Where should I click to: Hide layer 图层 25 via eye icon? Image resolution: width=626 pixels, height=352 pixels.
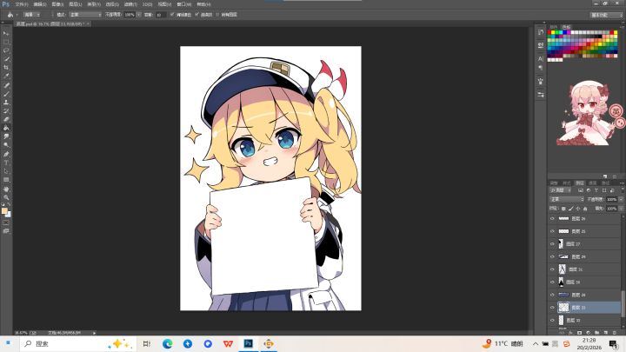pos(553,231)
